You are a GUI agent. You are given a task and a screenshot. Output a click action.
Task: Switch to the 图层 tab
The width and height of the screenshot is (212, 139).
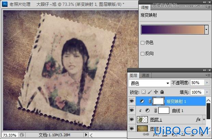click(x=133, y=75)
